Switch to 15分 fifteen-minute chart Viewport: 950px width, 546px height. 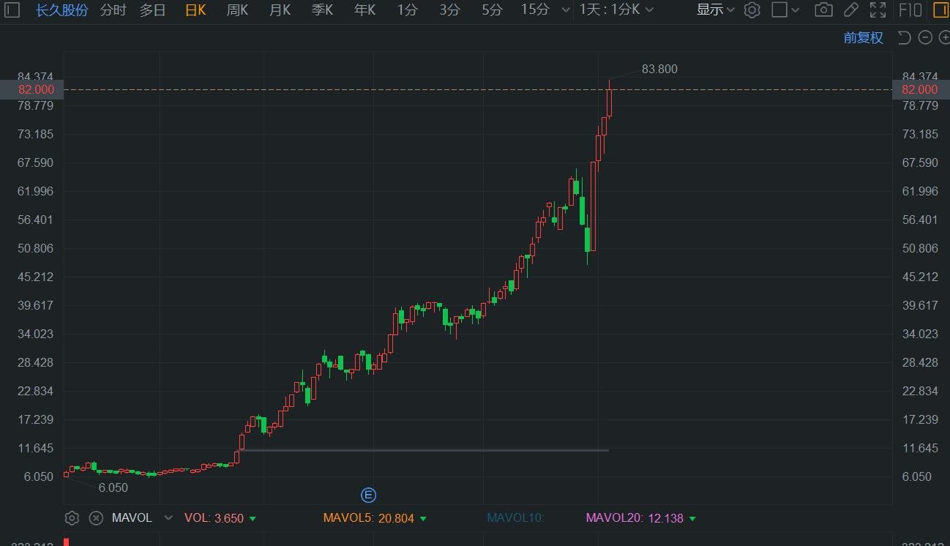[535, 10]
